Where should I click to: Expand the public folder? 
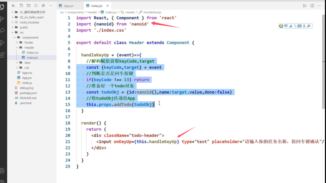tap(24, 27)
